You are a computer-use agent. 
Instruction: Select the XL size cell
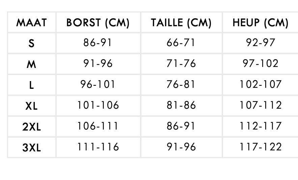pyautogui.click(x=31, y=106)
